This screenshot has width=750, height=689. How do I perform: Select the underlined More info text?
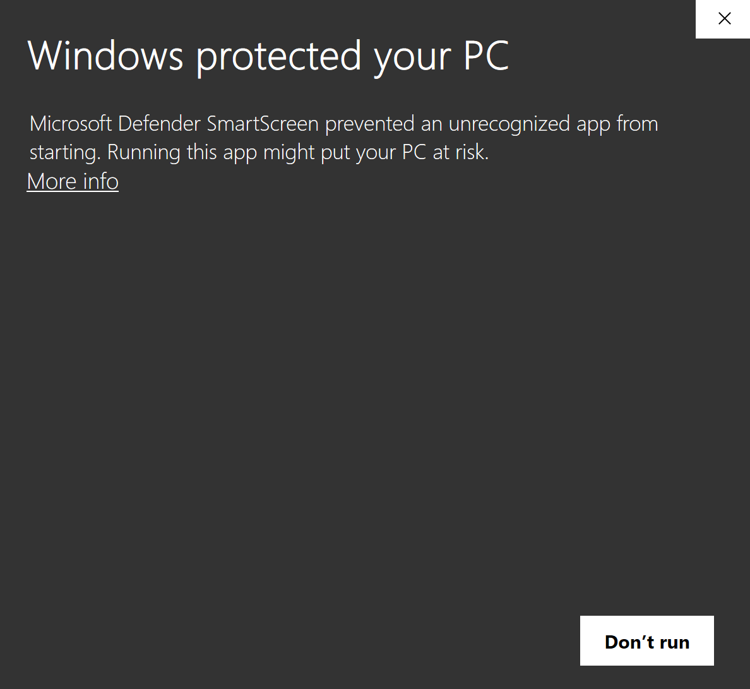(73, 182)
